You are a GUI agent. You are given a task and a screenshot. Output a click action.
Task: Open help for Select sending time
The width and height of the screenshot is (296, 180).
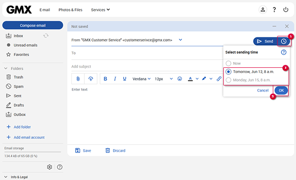point(283,52)
